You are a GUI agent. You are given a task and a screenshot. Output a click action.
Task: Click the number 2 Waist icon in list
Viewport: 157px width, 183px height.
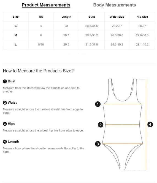point(5,103)
